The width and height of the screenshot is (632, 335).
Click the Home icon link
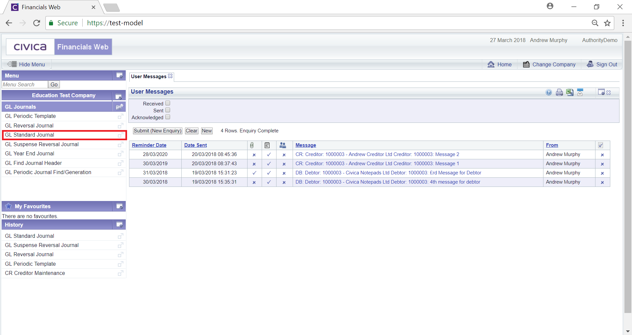point(500,64)
